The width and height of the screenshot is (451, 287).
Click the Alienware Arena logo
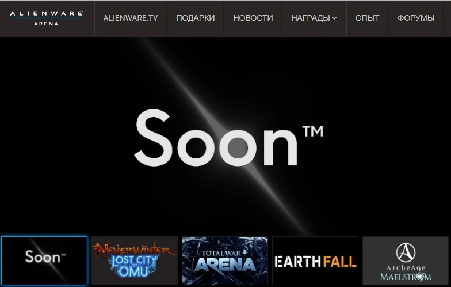[47, 18]
